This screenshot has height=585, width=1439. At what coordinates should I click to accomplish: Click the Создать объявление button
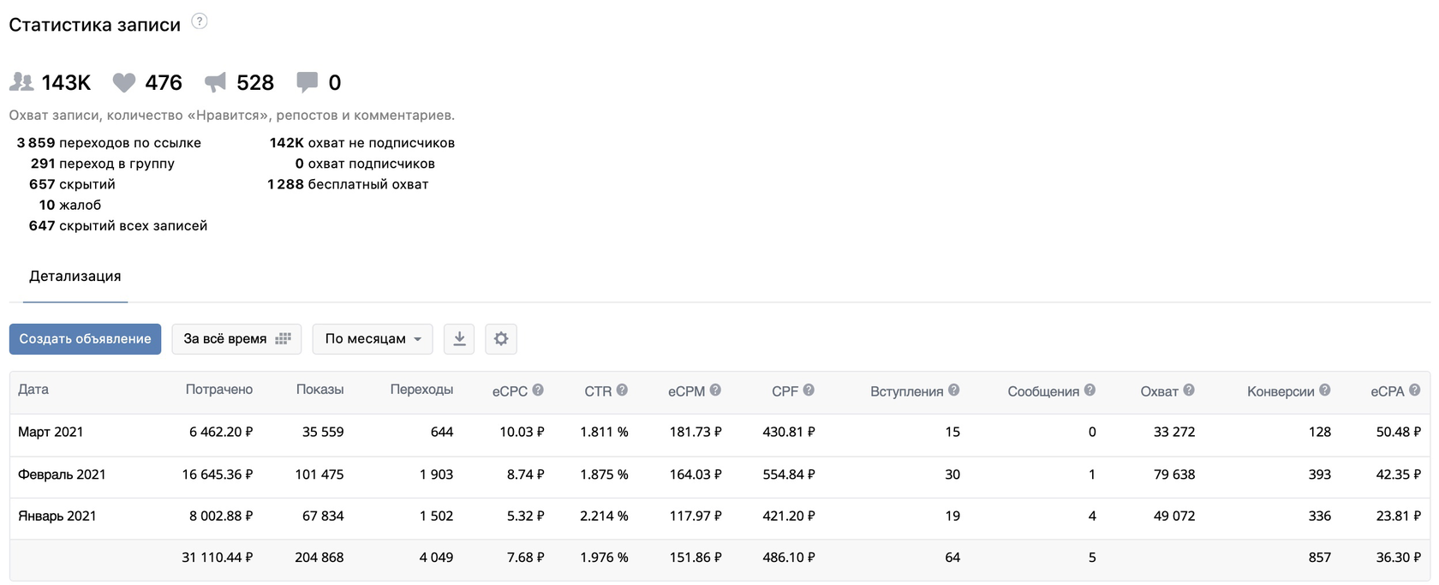coord(85,339)
